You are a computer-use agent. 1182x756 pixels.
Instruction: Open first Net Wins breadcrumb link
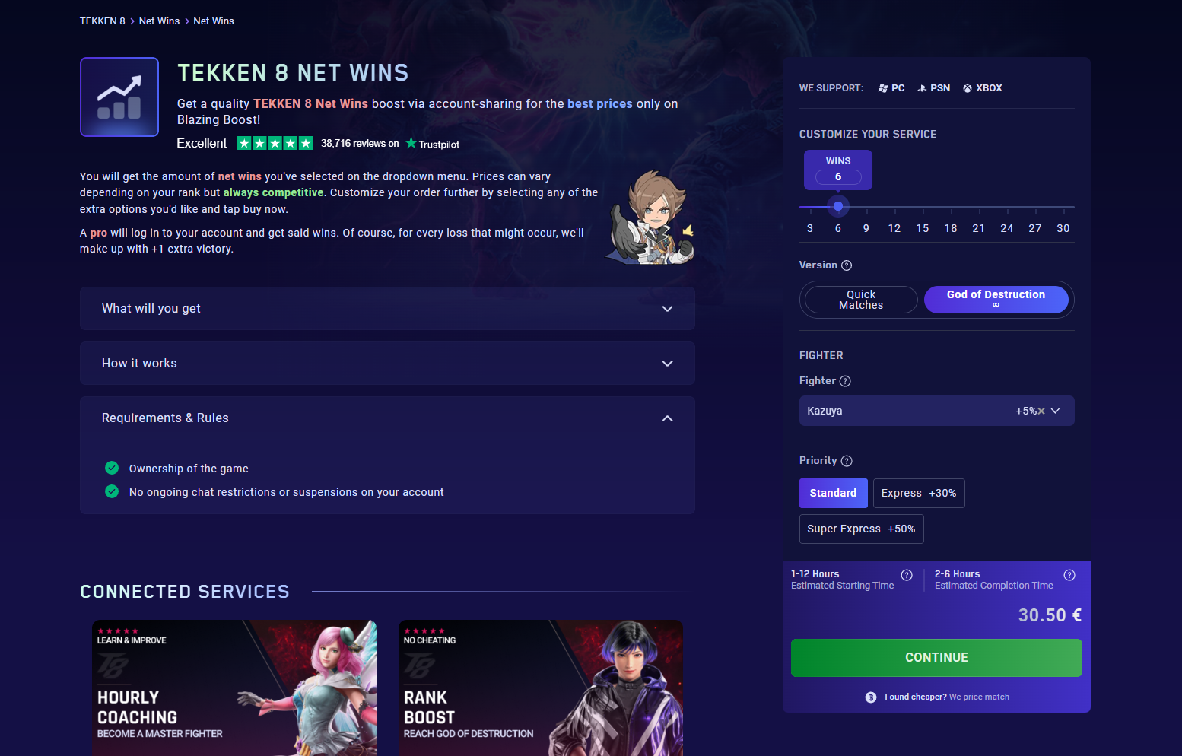click(160, 21)
